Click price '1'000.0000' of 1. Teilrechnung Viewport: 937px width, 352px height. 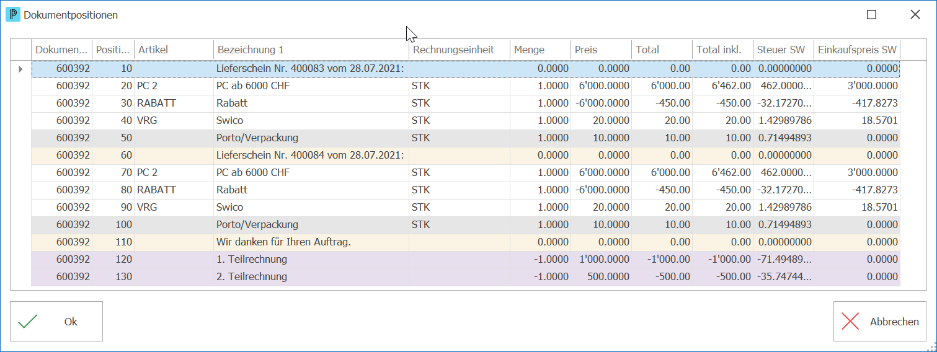click(x=604, y=259)
